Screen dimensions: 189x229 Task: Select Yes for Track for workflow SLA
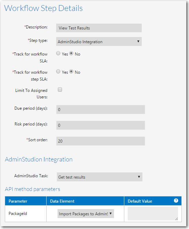[58, 53]
